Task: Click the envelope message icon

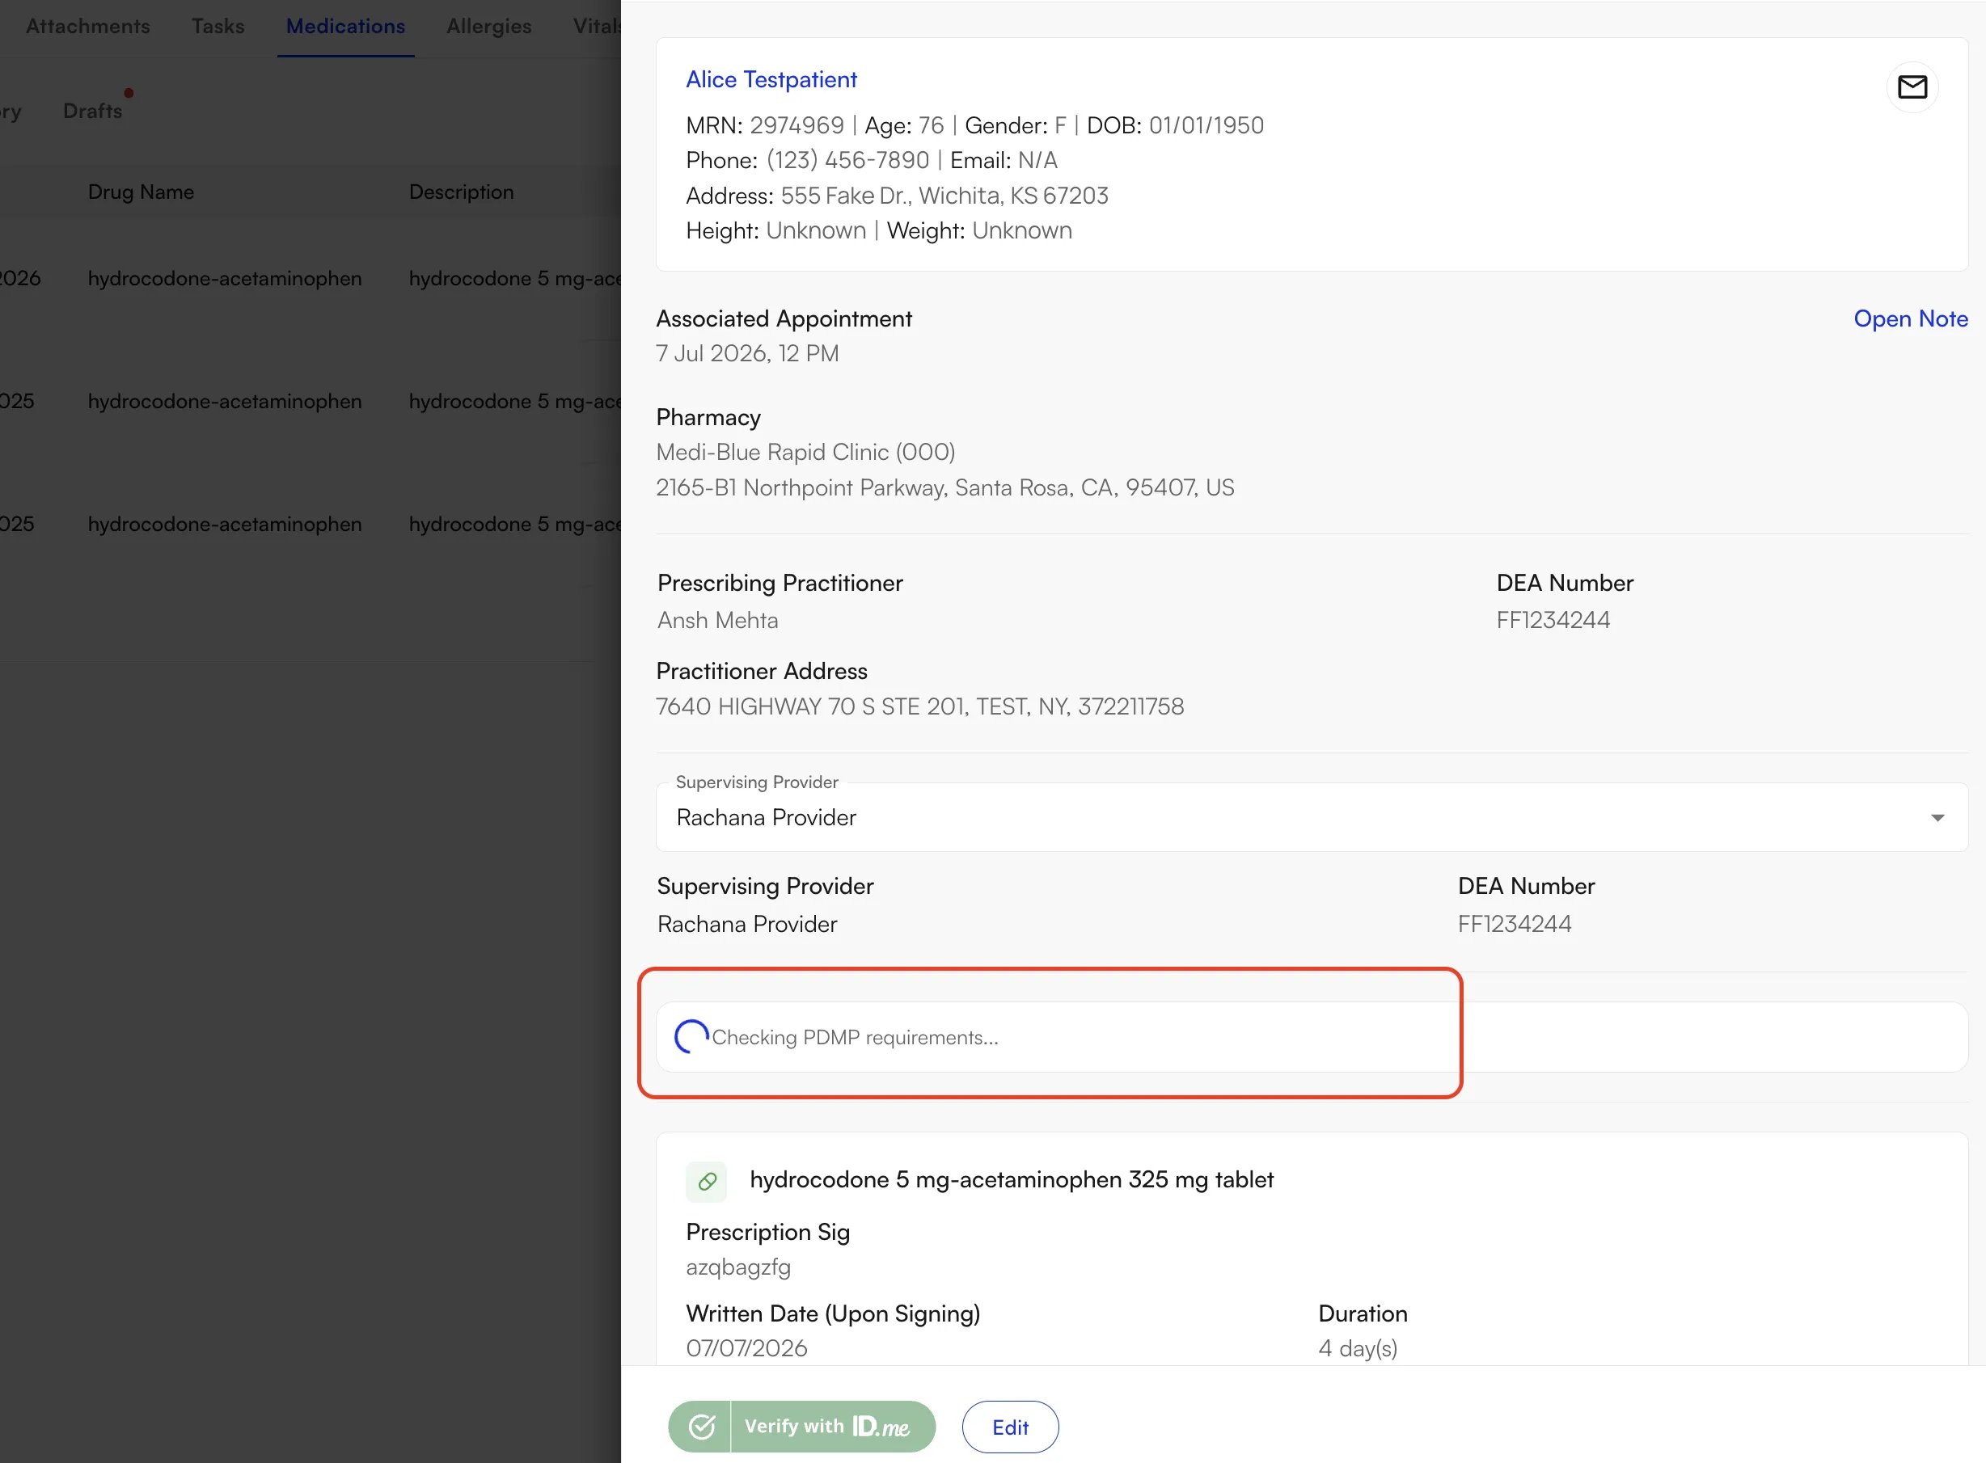Action: (x=1912, y=86)
